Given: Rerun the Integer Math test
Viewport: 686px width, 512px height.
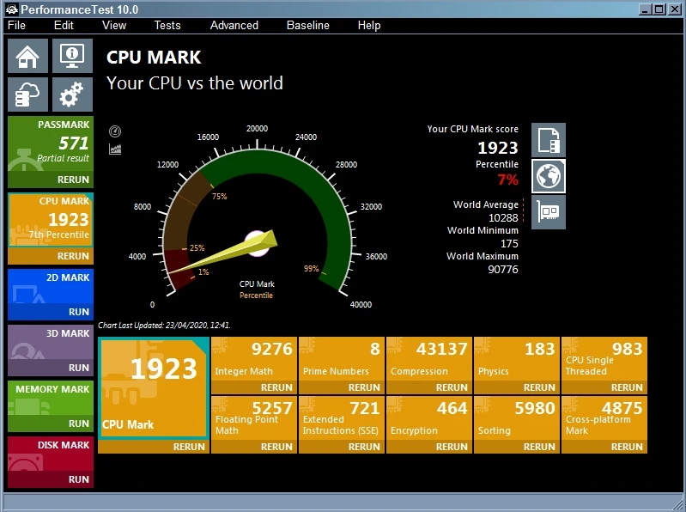Looking at the screenshot, I should click(x=254, y=387).
